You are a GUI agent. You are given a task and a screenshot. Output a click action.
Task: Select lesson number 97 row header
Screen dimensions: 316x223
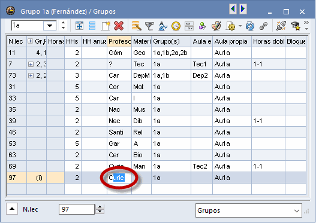click(x=17, y=178)
